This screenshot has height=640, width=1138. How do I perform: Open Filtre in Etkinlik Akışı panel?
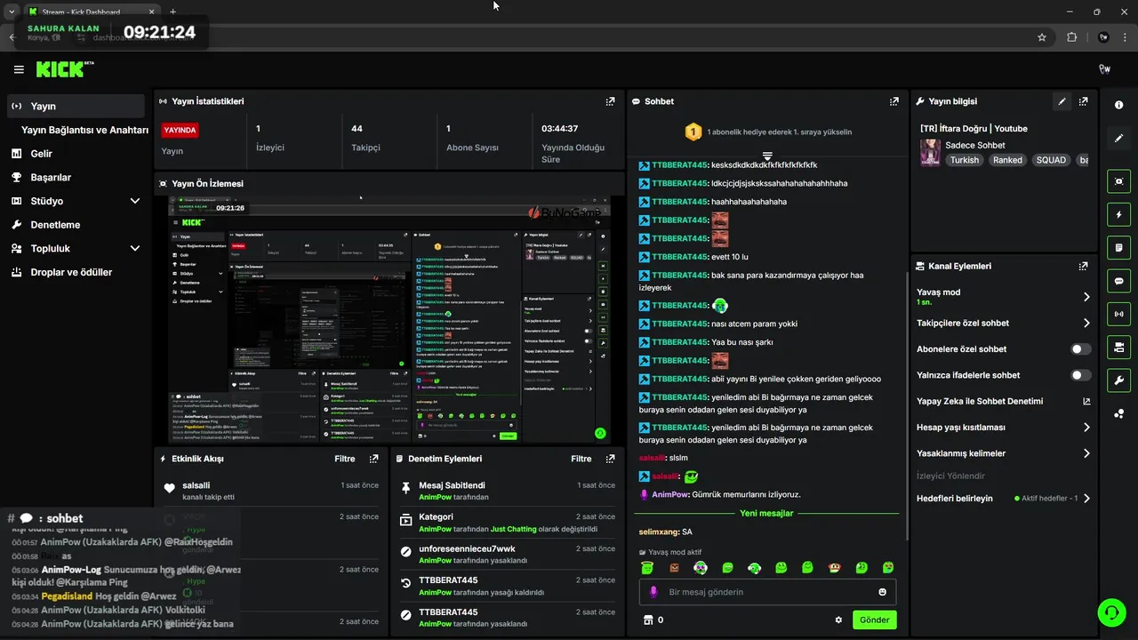tap(345, 459)
